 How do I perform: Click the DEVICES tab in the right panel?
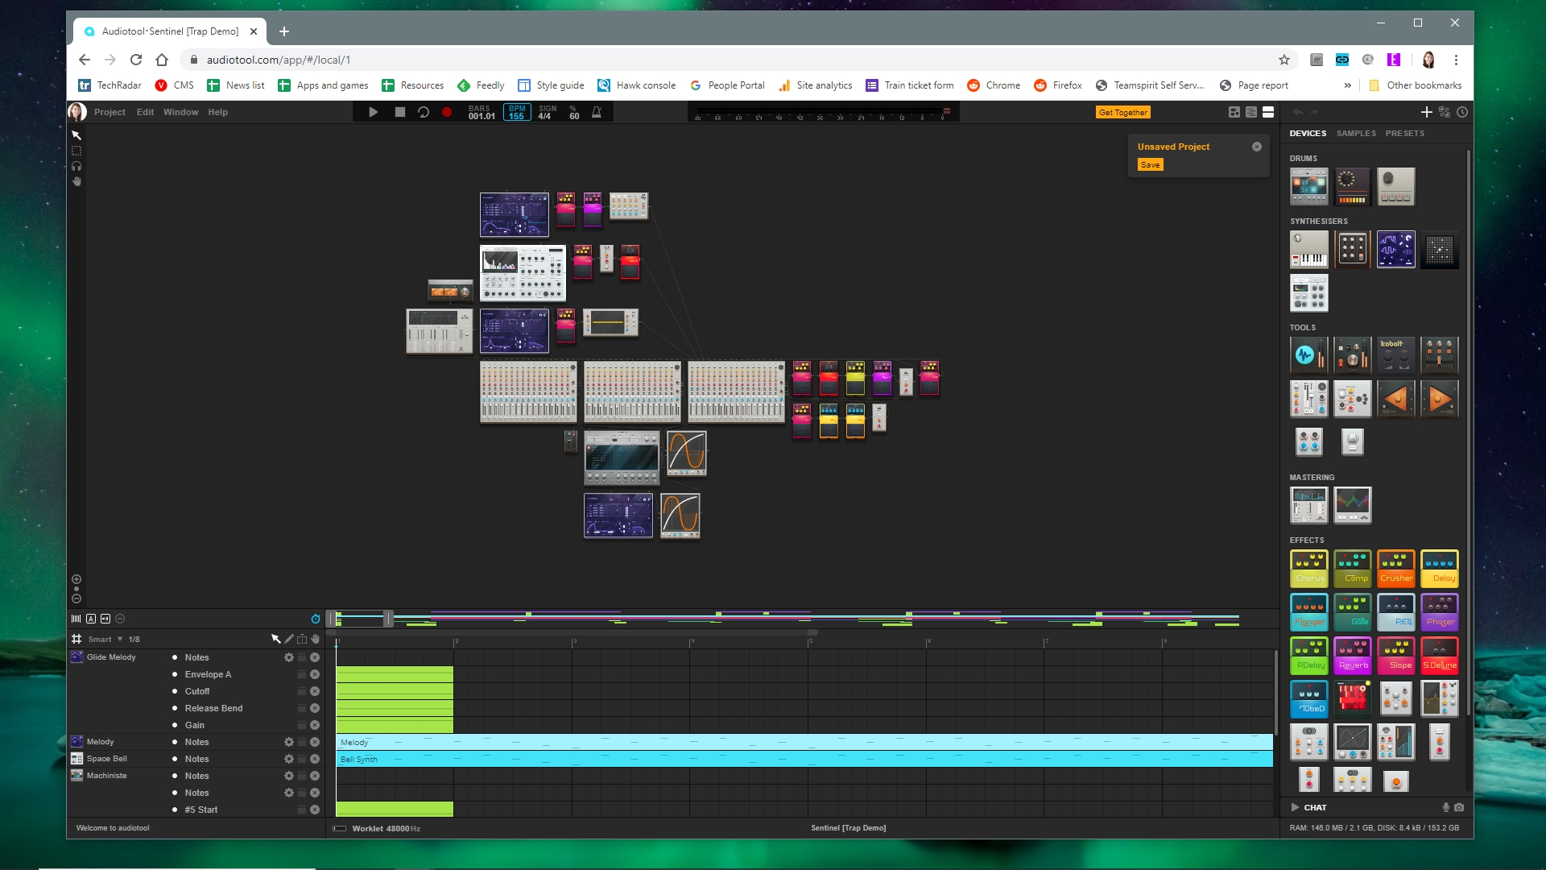1308,132
